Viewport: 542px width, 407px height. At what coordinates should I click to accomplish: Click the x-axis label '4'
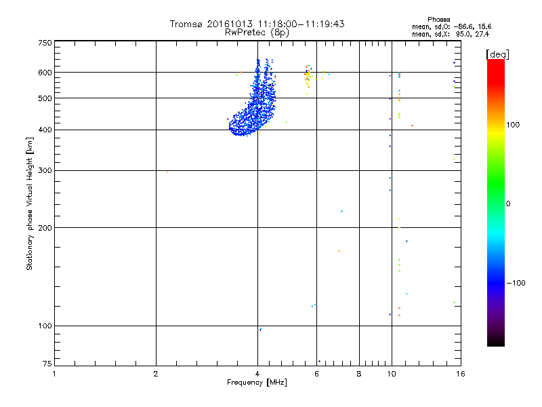(x=257, y=374)
